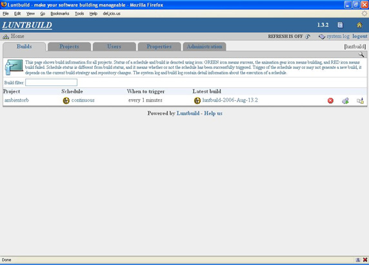The image size is (369, 265).
Task: Click the system log tag icon
Action: click(x=322, y=37)
